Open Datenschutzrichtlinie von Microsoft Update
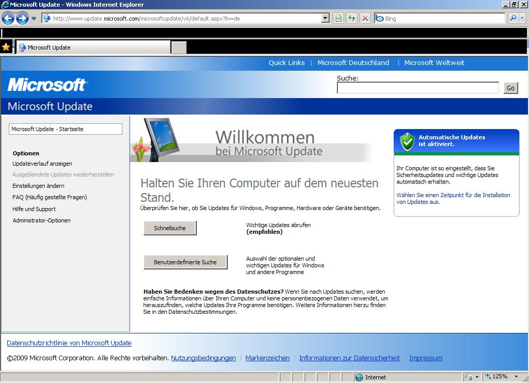 point(69,343)
